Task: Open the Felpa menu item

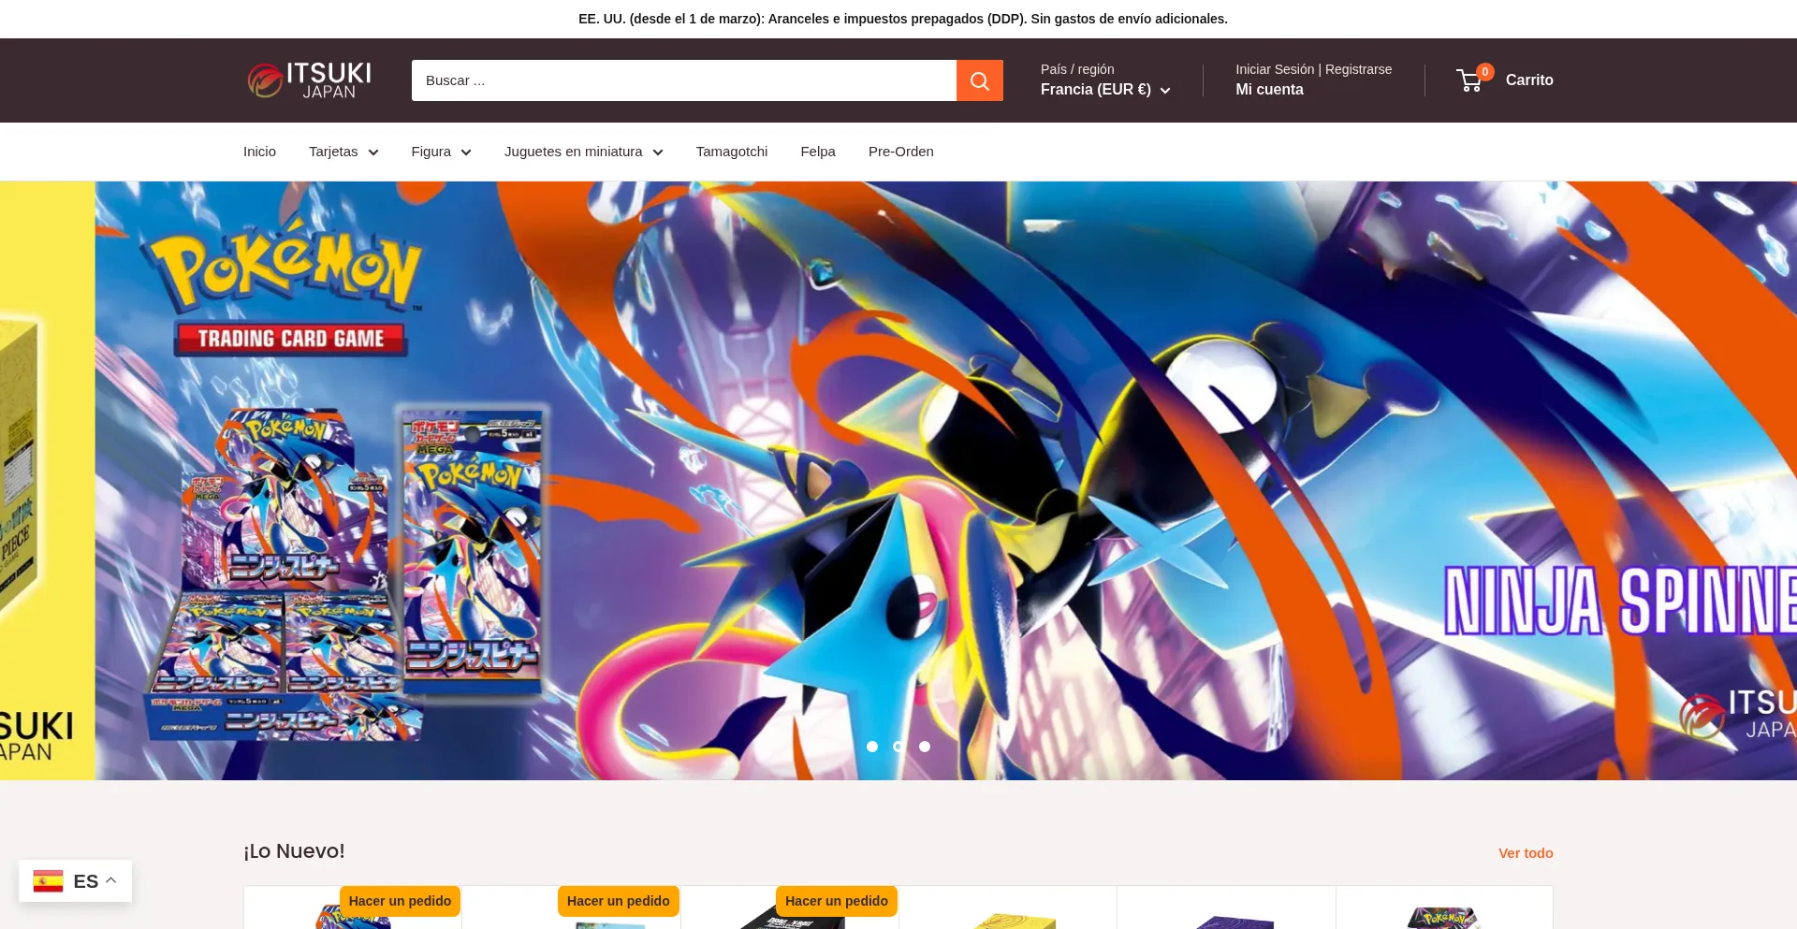Action: pos(818,152)
